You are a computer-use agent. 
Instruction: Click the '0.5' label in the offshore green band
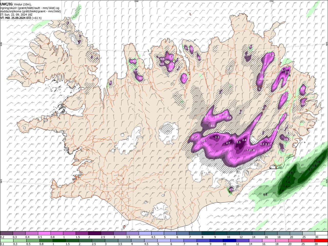[265, 194]
